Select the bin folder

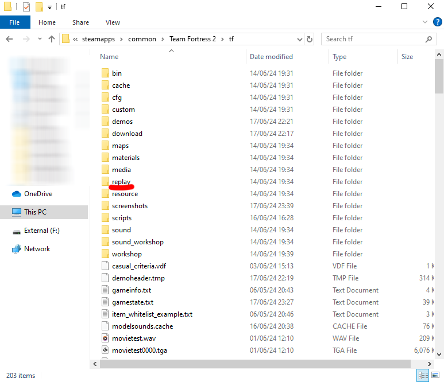click(117, 73)
